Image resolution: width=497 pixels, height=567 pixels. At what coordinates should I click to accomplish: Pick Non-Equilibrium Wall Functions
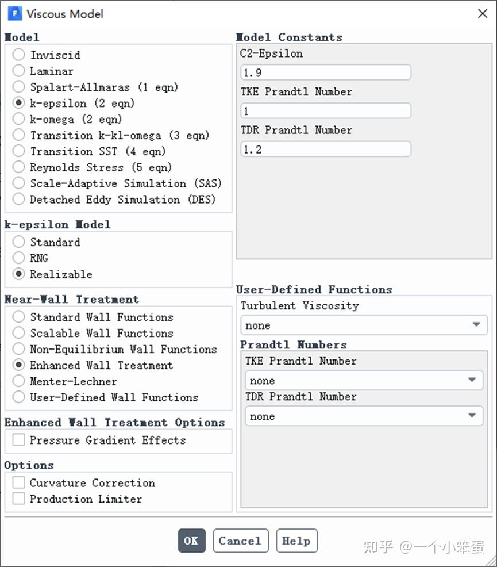[19, 349]
